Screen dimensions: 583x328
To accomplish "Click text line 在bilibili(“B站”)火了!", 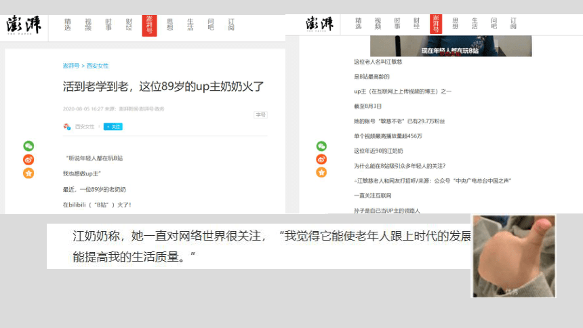I will 97,205.
